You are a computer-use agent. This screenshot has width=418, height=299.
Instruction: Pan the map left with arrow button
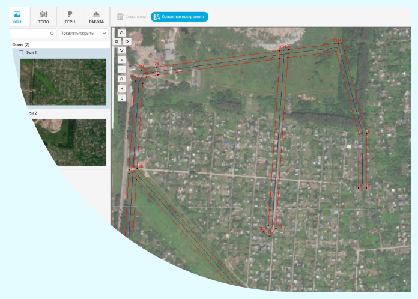(x=117, y=41)
